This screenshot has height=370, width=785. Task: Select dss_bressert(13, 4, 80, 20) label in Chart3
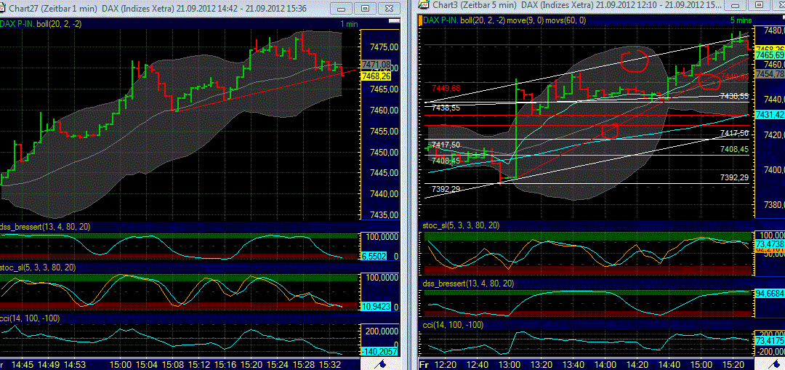[x=467, y=284]
